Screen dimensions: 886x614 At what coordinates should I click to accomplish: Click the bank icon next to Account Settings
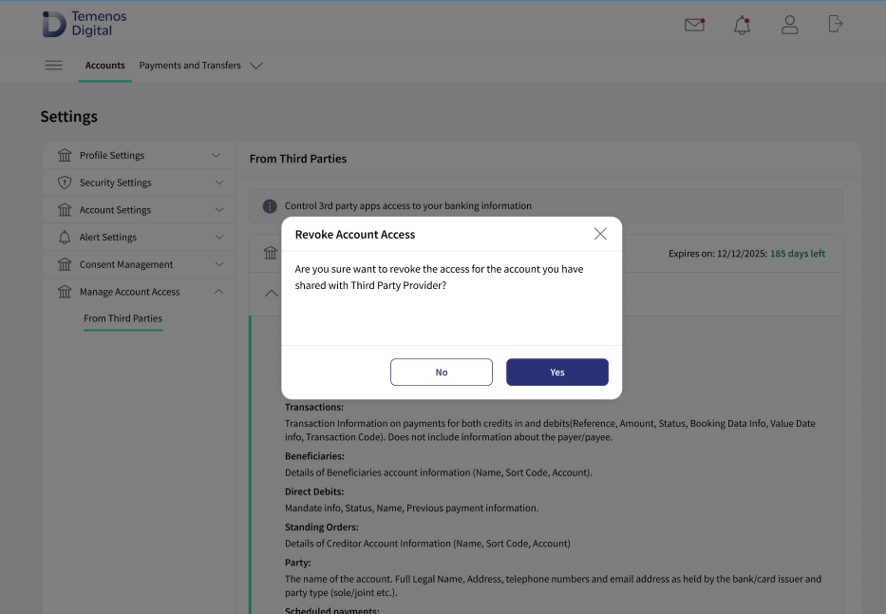(x=65, y=210)
